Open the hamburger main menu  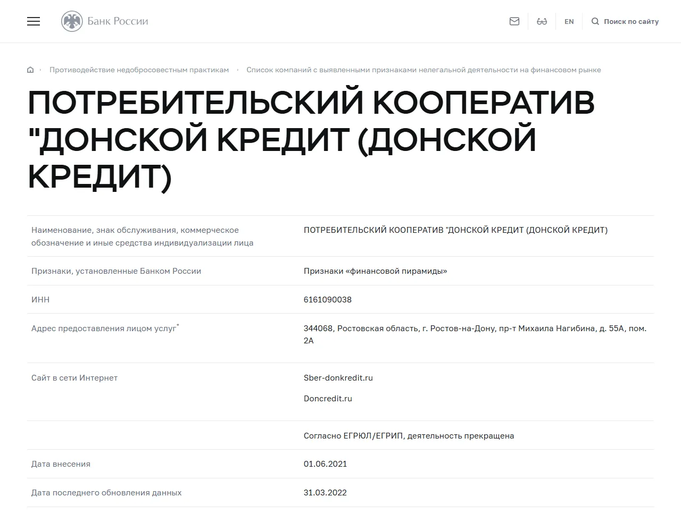pos(34,21)
